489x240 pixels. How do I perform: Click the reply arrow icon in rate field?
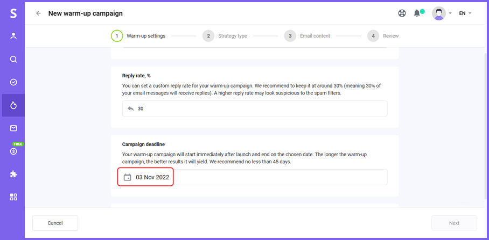(131, 109)
